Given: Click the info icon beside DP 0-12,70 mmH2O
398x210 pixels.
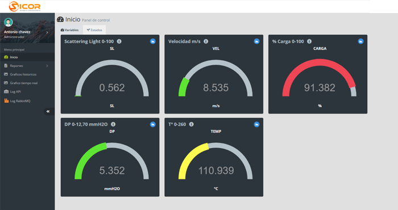Looking at the screenshot, I should pos(113,124).
